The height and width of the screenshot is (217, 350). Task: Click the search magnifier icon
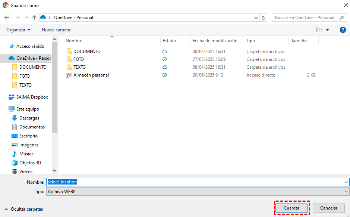tap(341, 18)
